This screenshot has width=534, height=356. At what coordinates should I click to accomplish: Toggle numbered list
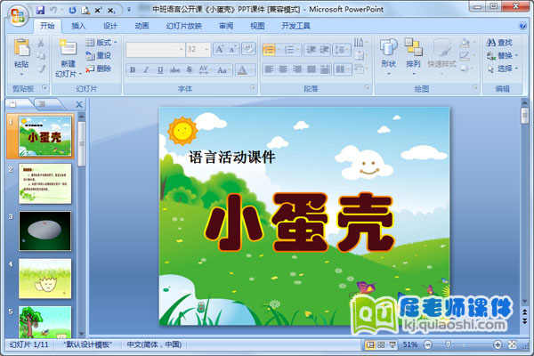[x=289, y=50]
